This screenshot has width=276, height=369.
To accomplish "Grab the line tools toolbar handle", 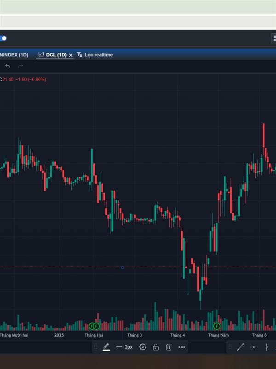I will 230,347.
